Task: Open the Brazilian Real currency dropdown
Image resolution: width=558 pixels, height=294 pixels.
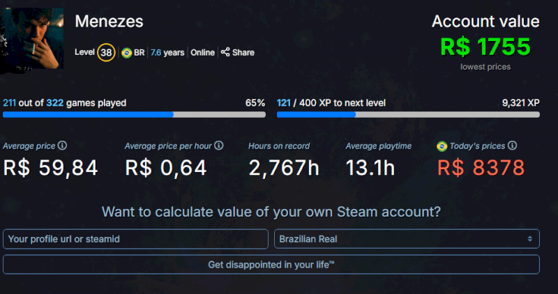Action: click(x=407, y=239)
